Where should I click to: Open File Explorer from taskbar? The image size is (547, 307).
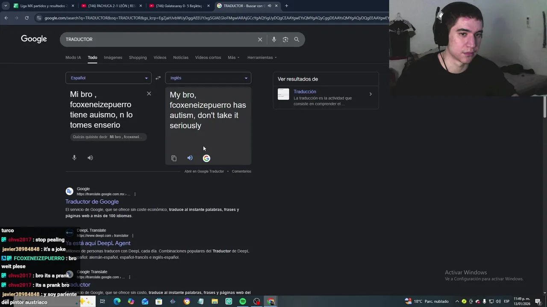point(215,301)
